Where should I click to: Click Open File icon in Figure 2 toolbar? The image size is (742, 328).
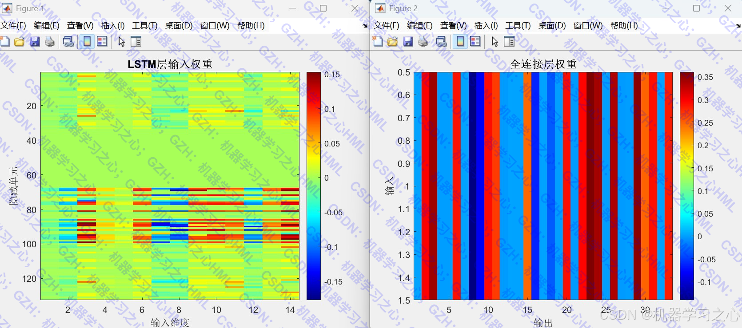point(392,42)
